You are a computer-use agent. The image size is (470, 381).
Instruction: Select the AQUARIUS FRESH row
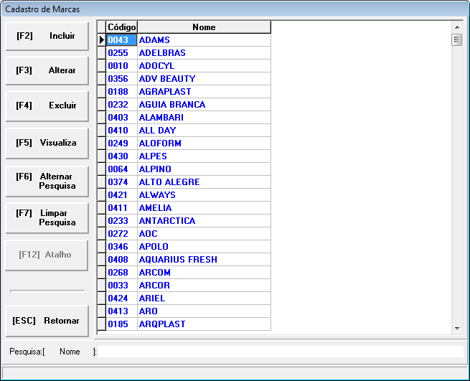coord(204,260)
